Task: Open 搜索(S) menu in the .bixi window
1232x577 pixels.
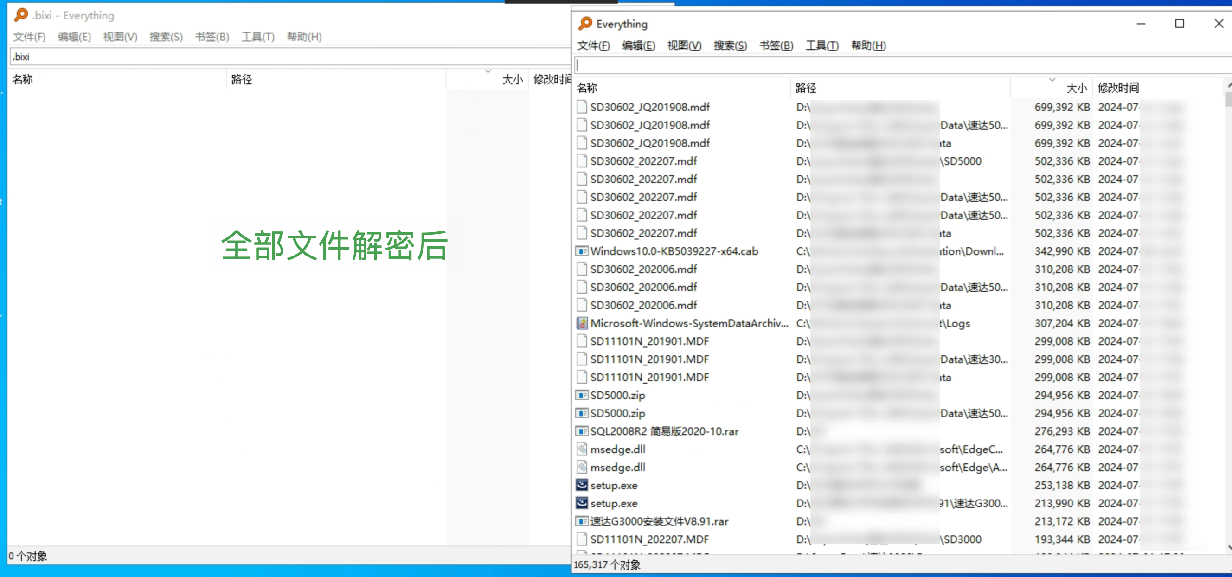Action: (x=166, y=37)
